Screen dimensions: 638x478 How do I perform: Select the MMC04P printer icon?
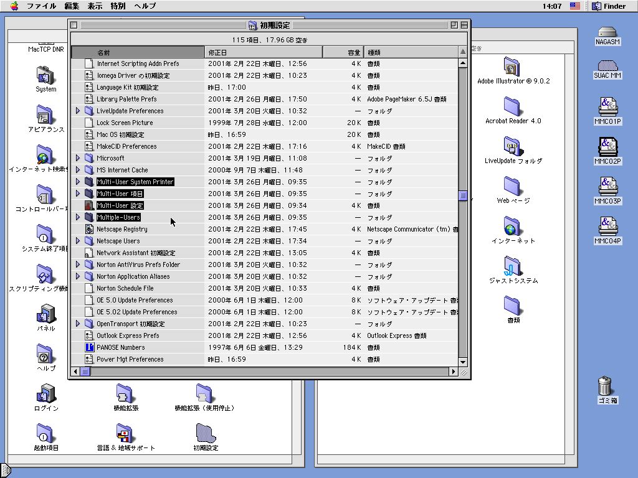pos(607,226)
